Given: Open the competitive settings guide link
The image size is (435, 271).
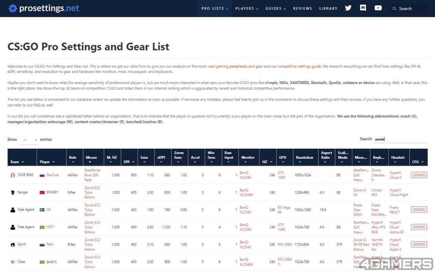Looking at the screenshot, I should pyautogui.click(x=299, y=66).
